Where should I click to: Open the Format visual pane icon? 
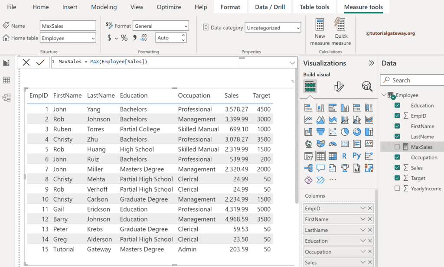pyautogui.click(x=339, y=87)
